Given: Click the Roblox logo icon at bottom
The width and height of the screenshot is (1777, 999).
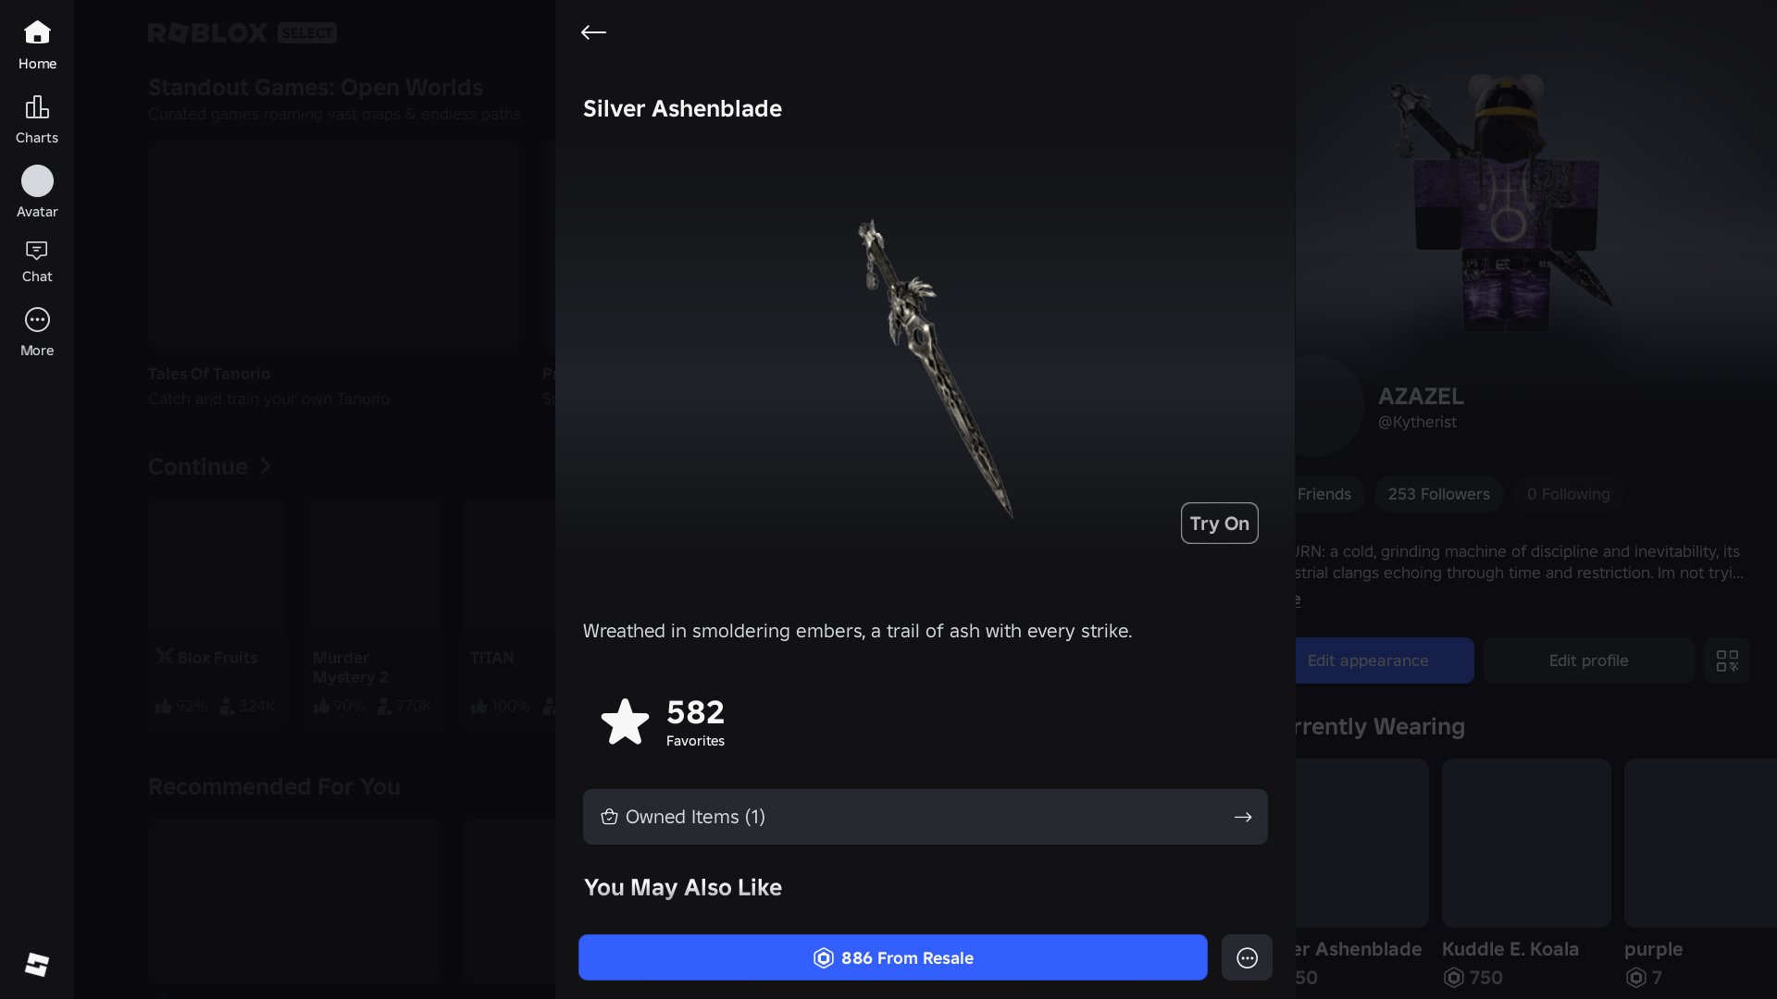Looking at the screenshot, I should pyautogui.click(x=37, y=965).
